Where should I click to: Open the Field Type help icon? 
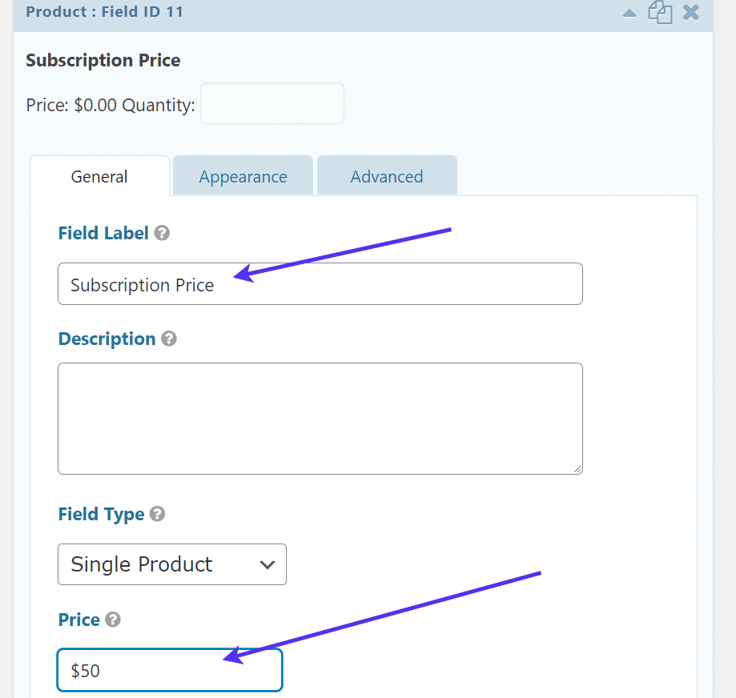tap(157, 514)
